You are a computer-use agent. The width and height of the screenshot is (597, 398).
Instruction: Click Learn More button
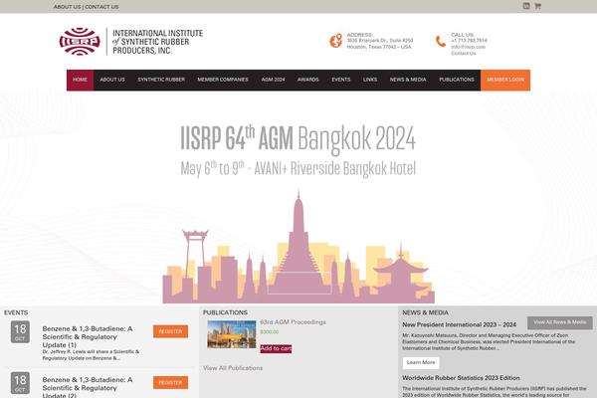coord(421,362)
